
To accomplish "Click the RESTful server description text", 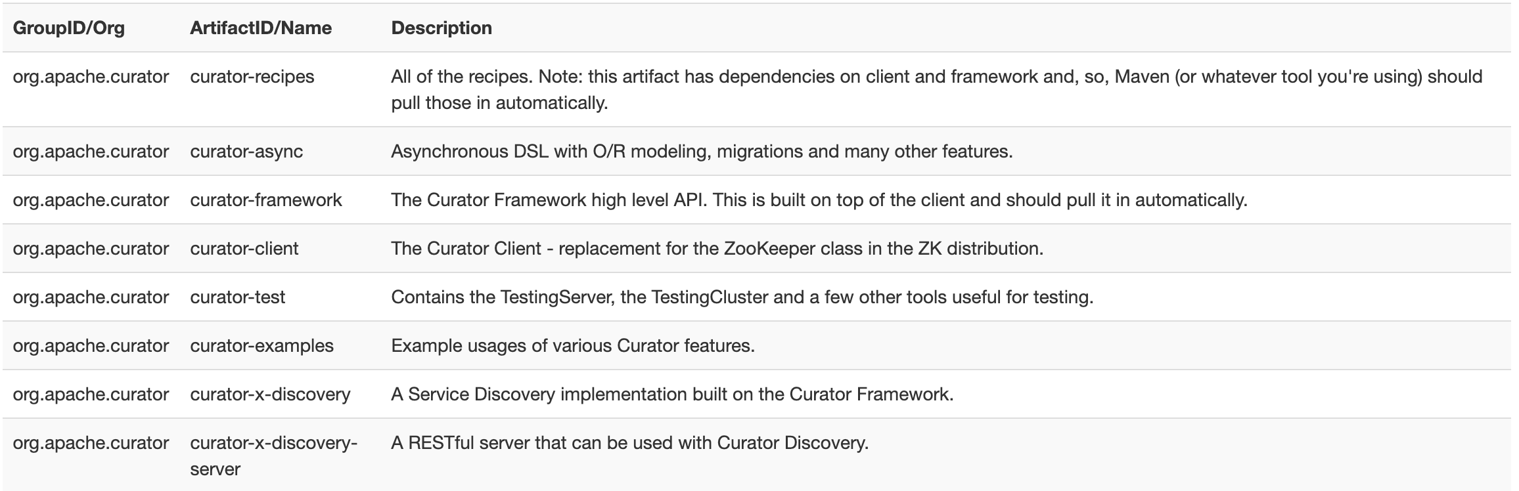I will (x=629, y=443).
